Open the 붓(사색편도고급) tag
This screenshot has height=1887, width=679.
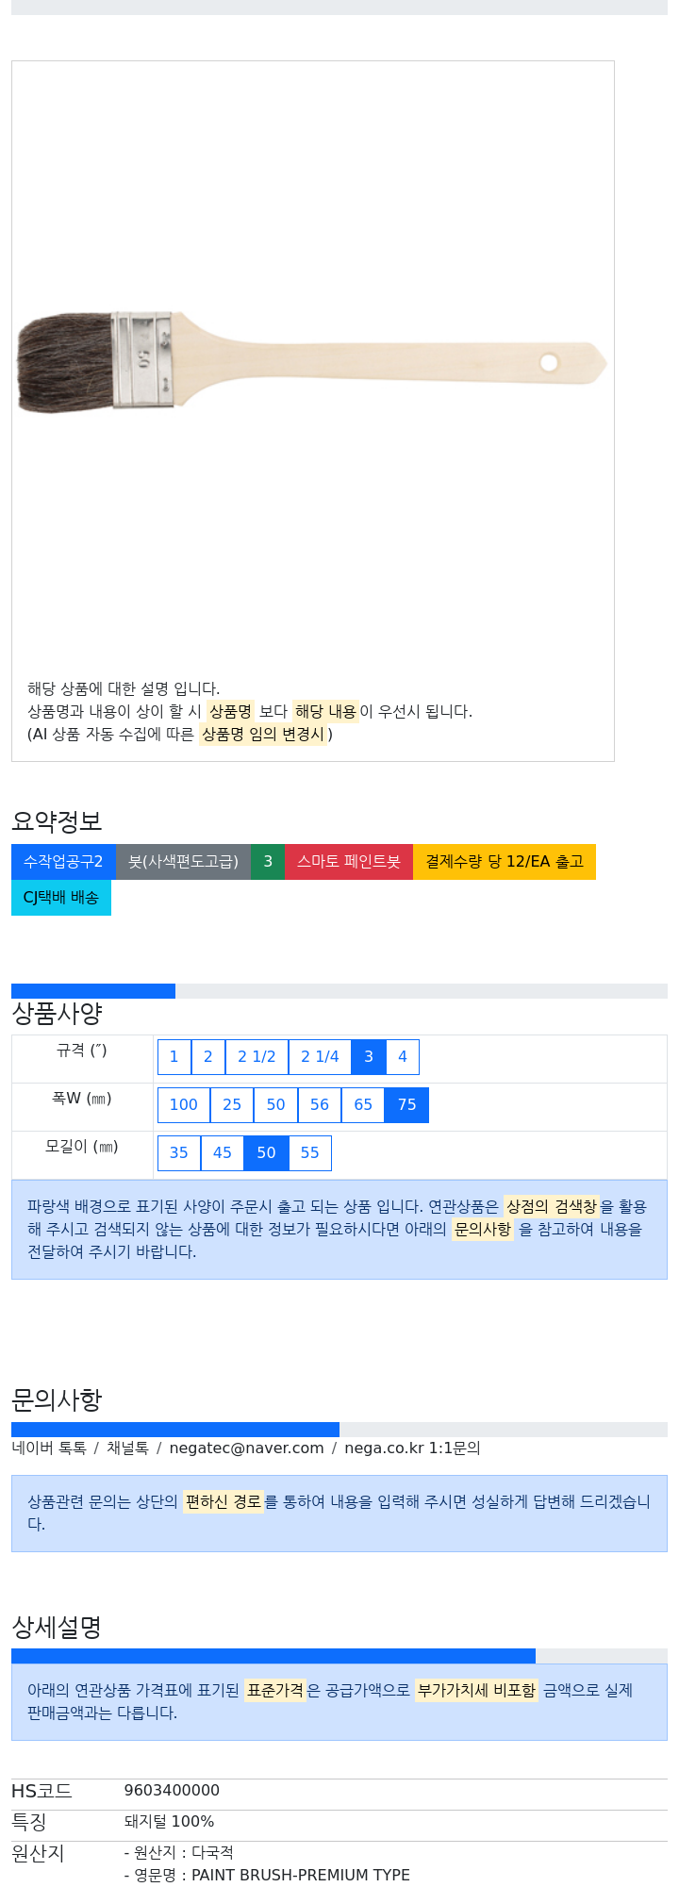coord(183,862)
